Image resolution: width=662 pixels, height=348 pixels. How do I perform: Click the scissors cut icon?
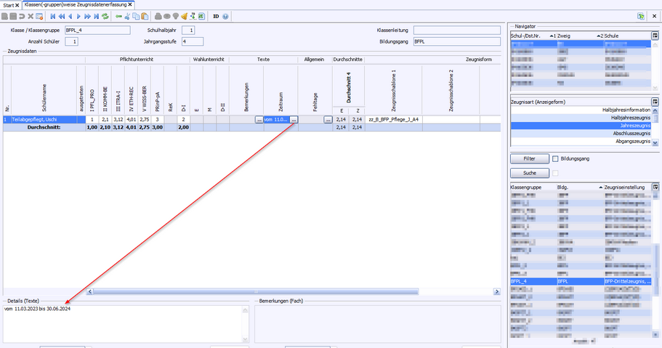[x=128, y=15]
